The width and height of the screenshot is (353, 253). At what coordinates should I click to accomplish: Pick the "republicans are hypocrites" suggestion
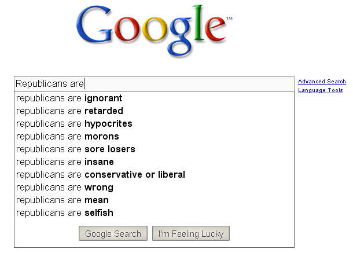tap(74, 124)
